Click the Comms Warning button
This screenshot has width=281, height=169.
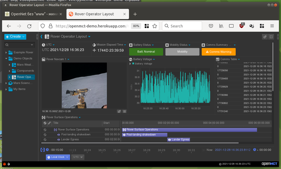[218, 52]
